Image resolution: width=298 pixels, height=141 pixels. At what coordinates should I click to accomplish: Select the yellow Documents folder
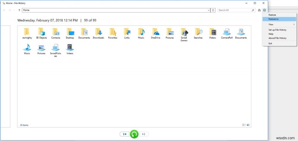(84, 33)
